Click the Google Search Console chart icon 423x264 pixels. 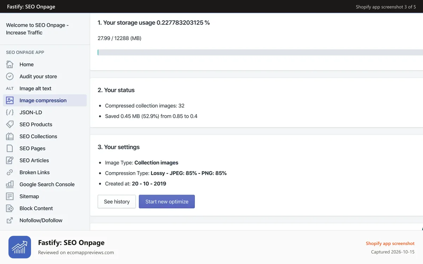tap(10, 184)
